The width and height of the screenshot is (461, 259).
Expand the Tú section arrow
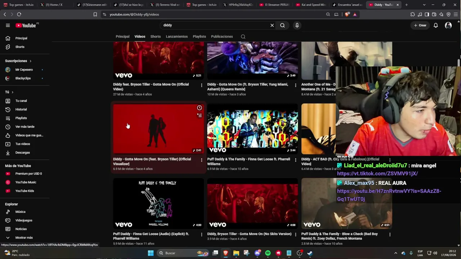pyautogui.click(x=12, y=92)
